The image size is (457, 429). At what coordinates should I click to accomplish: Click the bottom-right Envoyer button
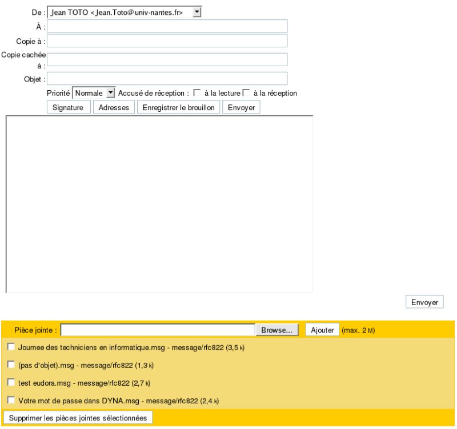(x=425, y=301)
